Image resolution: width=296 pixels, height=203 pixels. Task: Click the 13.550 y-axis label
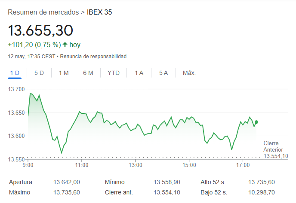pos(16,159)
